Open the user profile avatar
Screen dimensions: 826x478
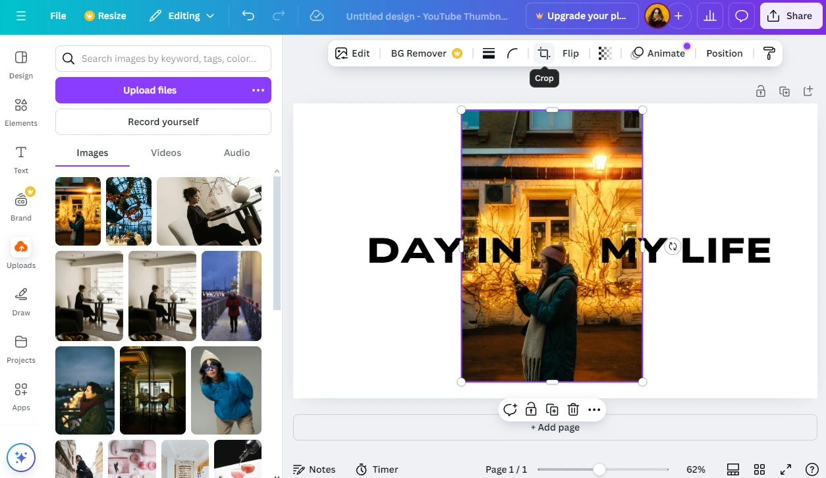tap(657, 16)
